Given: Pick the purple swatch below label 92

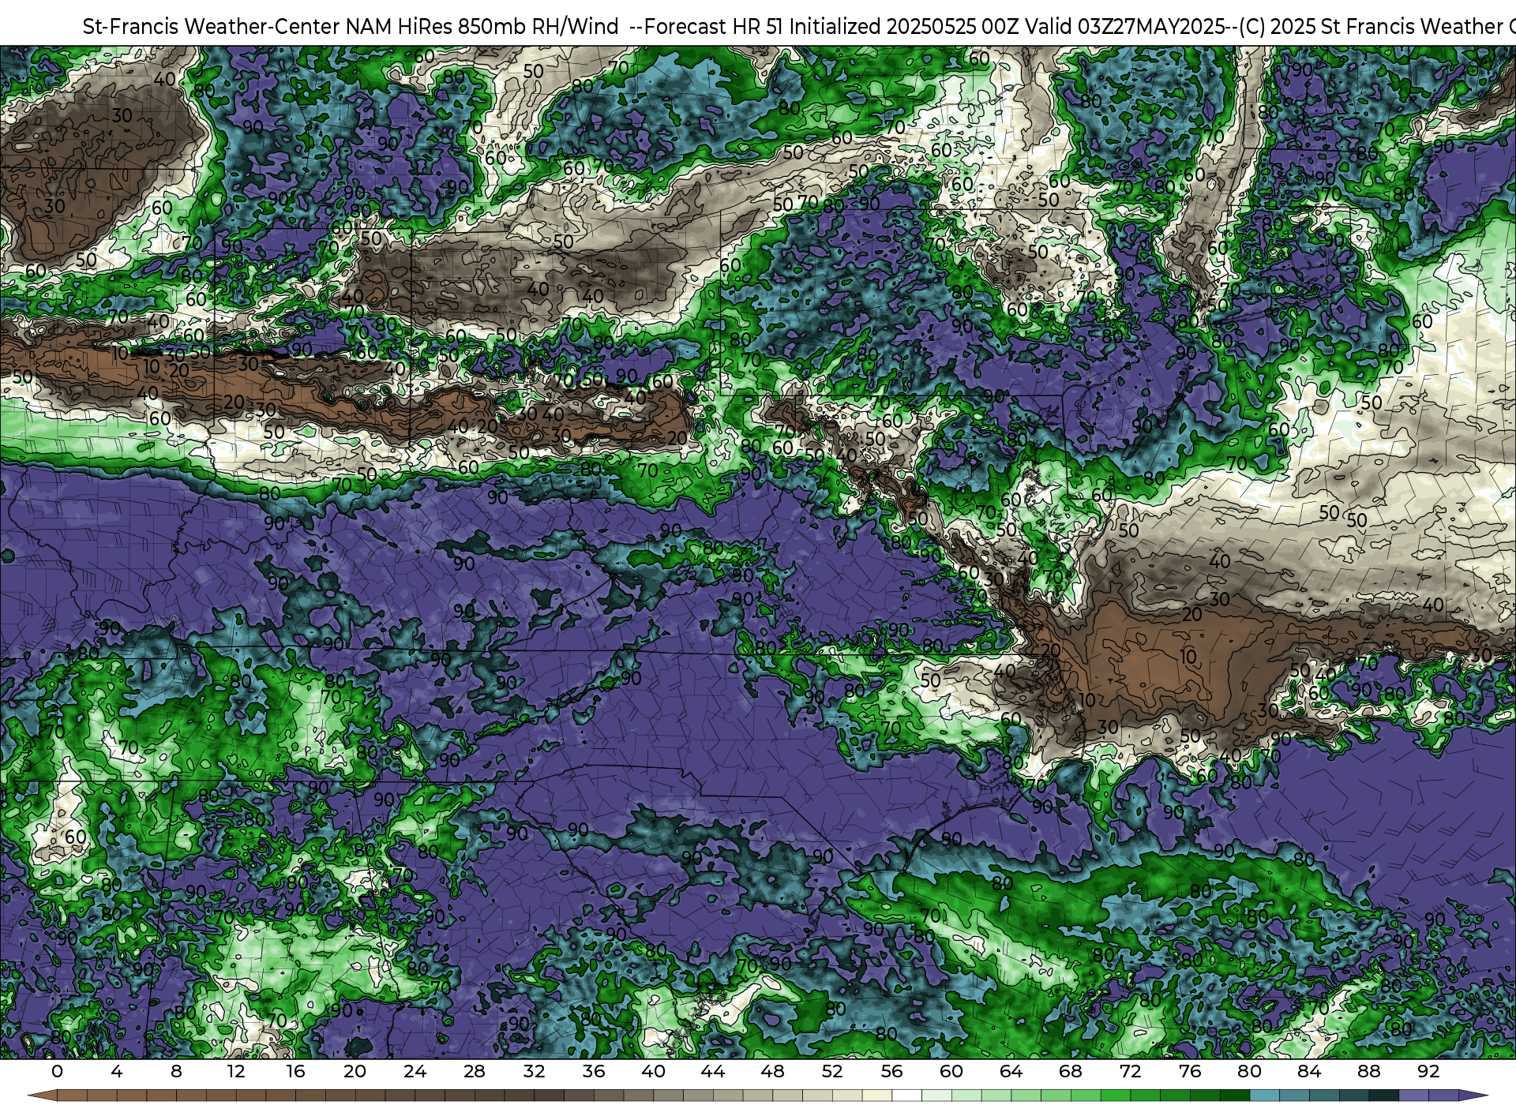Looking at the screenshot, I should click(1443, 1096).
